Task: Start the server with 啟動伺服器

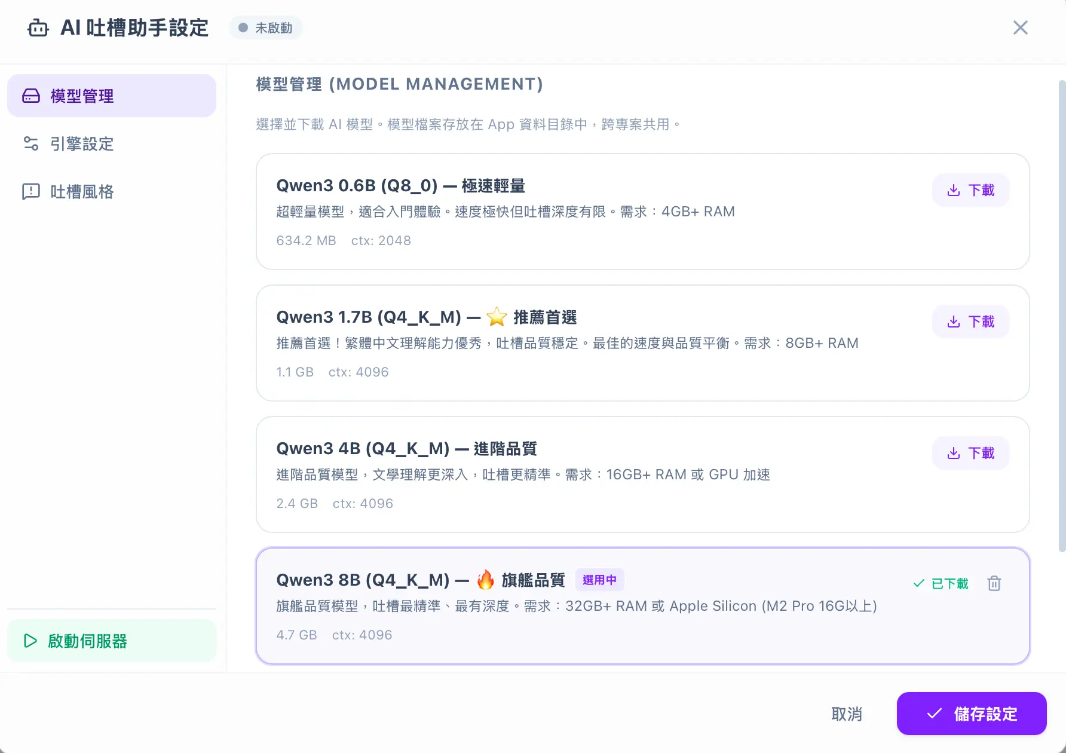Action: tap(112, 641)
